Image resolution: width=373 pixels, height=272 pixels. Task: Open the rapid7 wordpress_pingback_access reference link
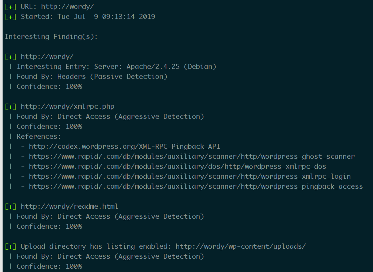pyautogui.click(x=196, y=187)
